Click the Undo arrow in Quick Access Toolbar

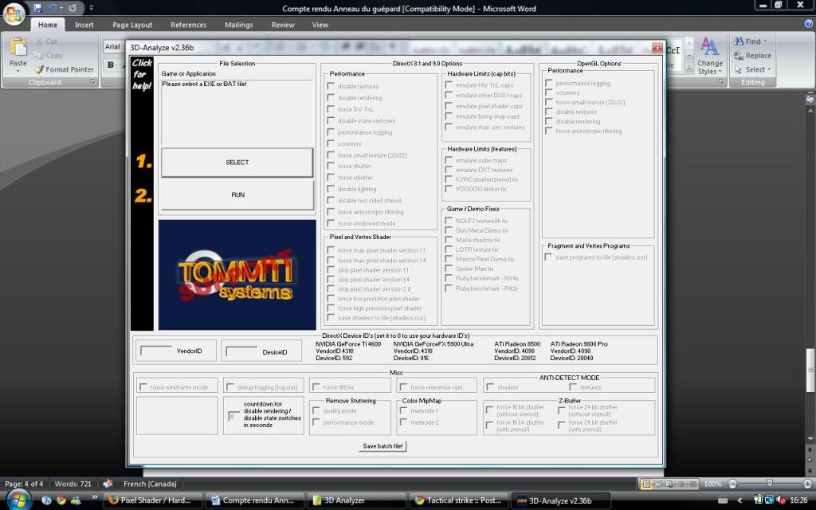(x=53, y=8)
